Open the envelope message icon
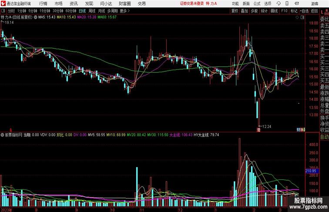Image resolution: width=329 pixels, height=212 pixels. click(x=297, y=3)
